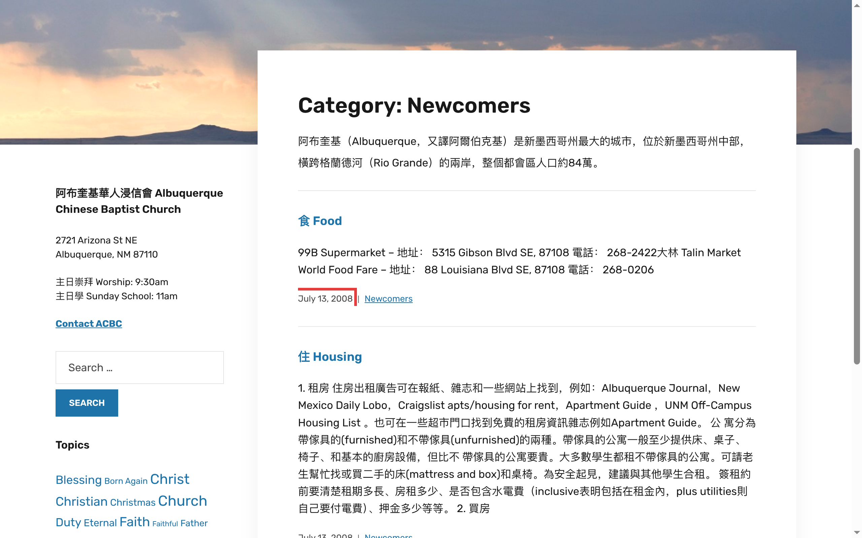Click the scrollbar up arrow
862x538 pixels.
[857, 5]
